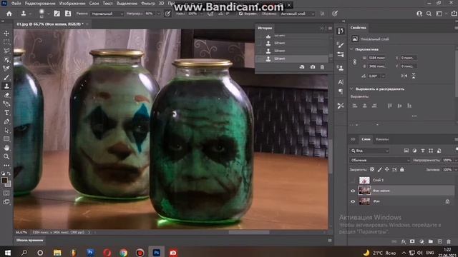Add layer style fx icon

pos(404,241)
